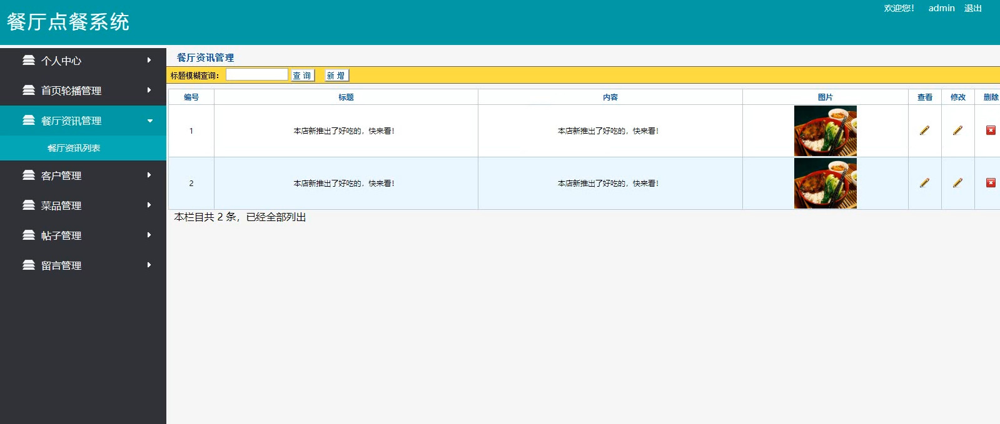Click the title cell in row 2
Screen dimensions: 1000x424
coord(346,183)
